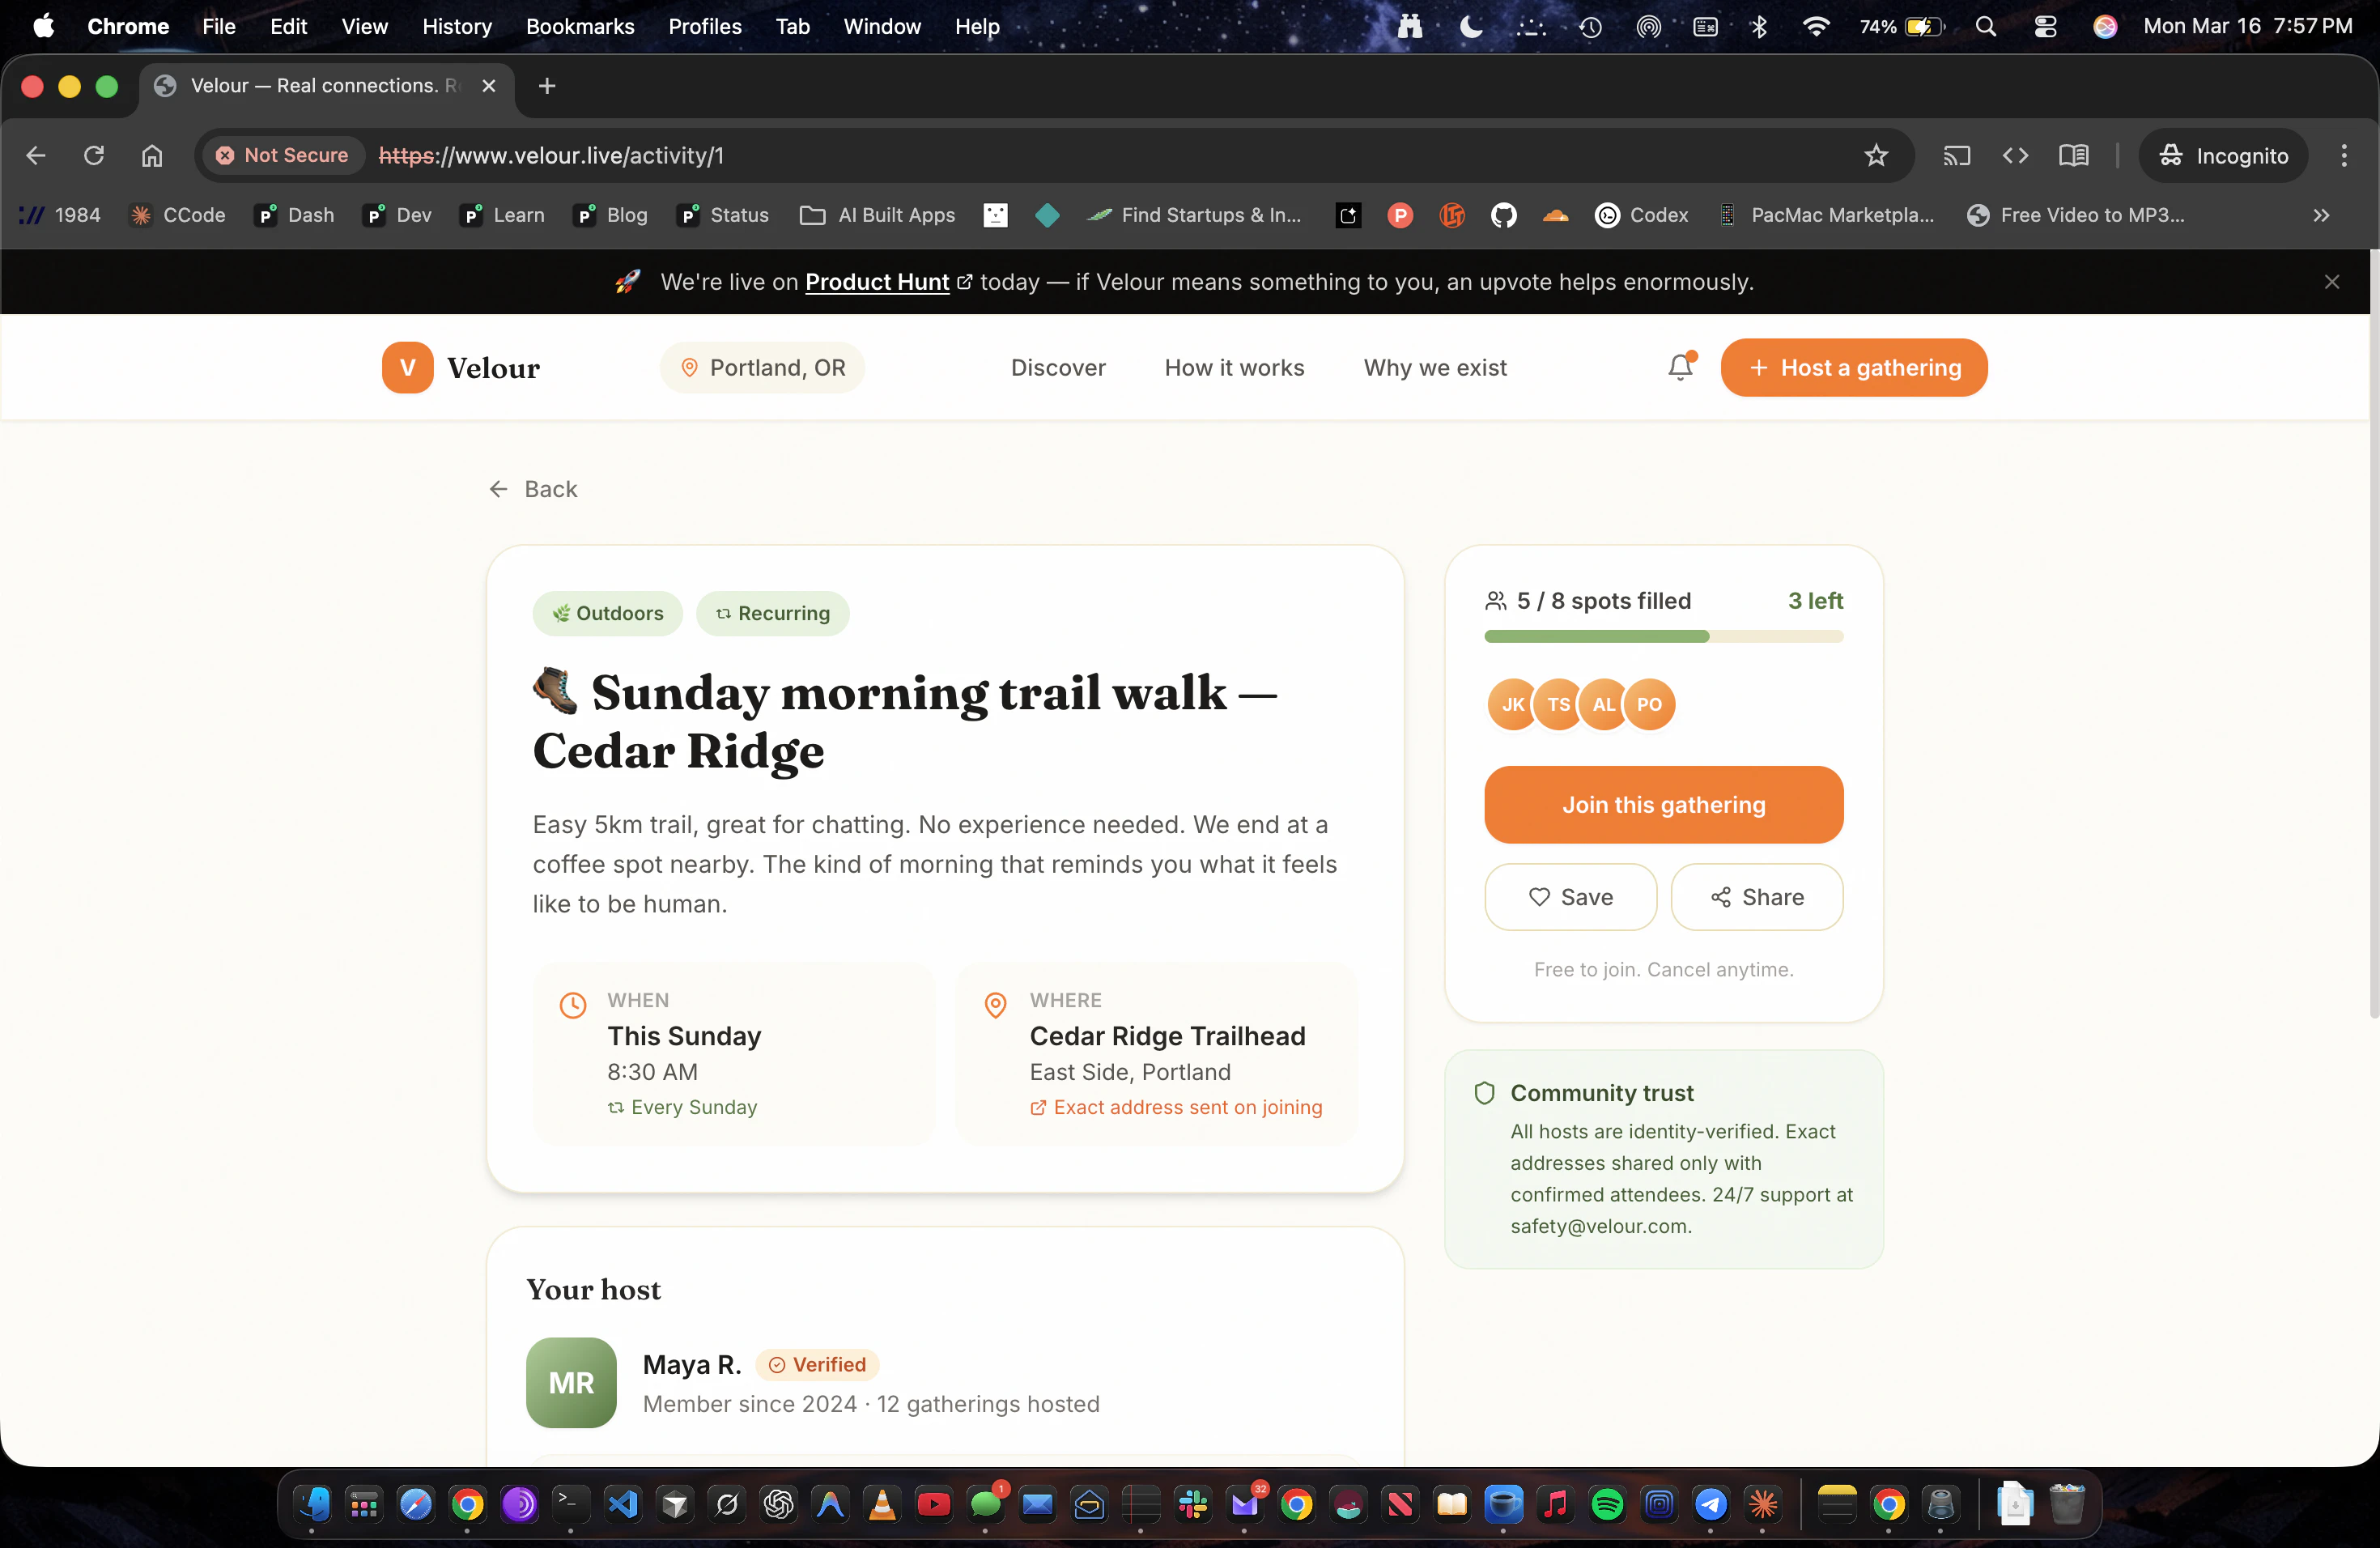Open the Portland, OR location selector

[x=762, y=368]
